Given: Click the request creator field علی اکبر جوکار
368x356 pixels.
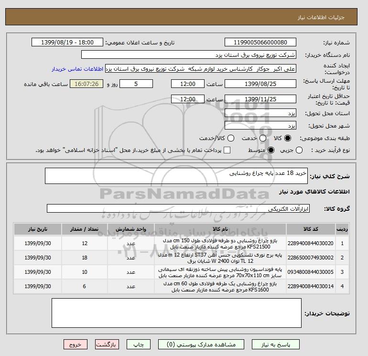Looking at the screenshot, I should point(201,69).
